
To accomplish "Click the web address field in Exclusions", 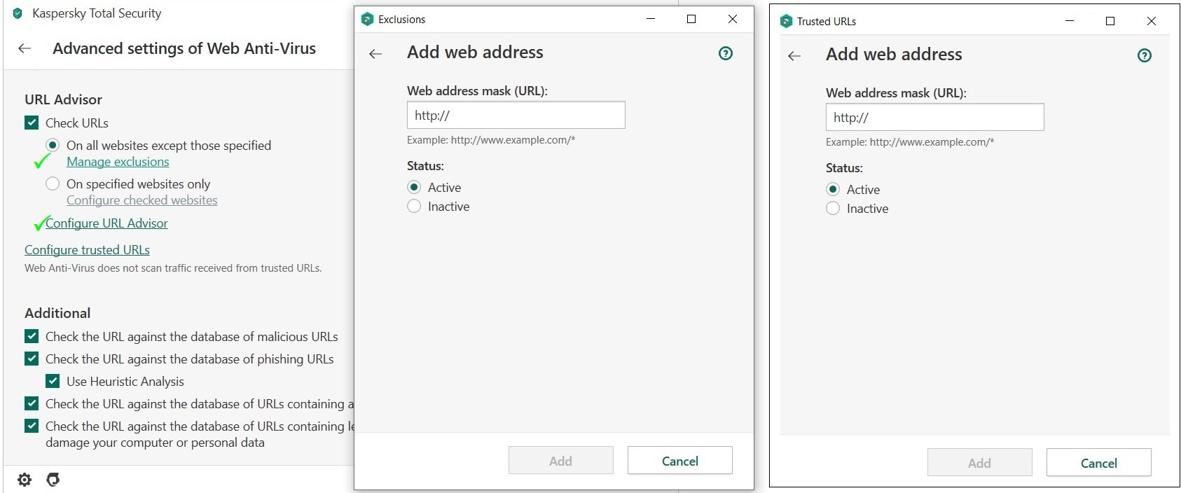I will coord(516,116).
